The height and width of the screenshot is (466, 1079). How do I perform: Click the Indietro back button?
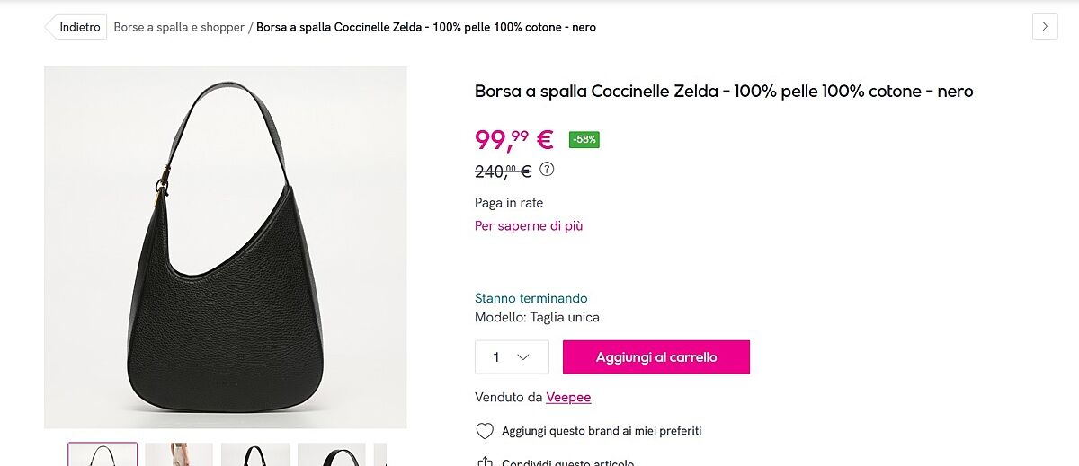tap(77, 27)
